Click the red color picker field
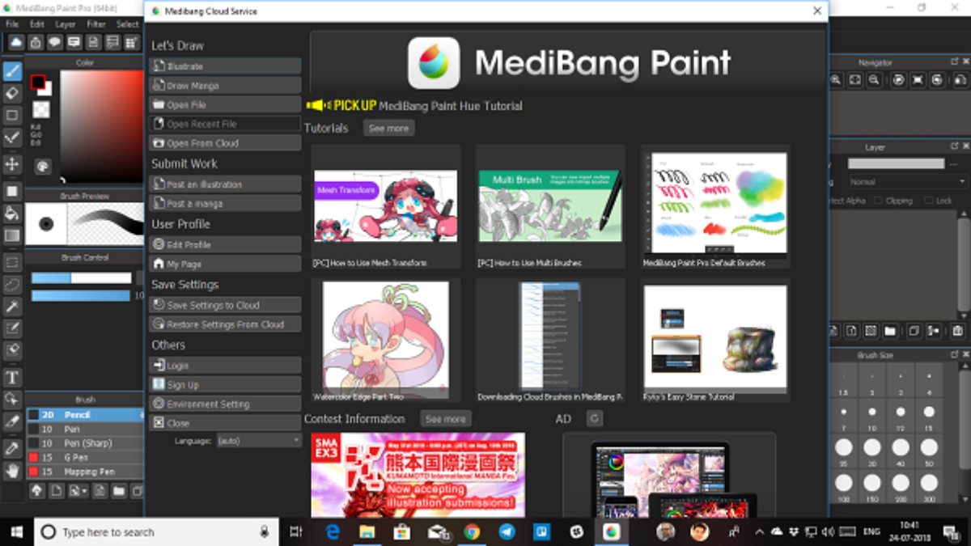This screenshot has width=971, height=546. pos(101,126)
